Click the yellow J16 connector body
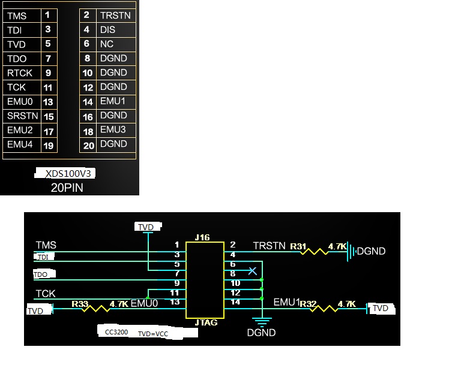461x368 pixels. pos(205,280)
